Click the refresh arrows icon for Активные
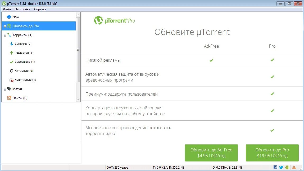The width and height of the screenshot is (304, 171). coord(12,71)
